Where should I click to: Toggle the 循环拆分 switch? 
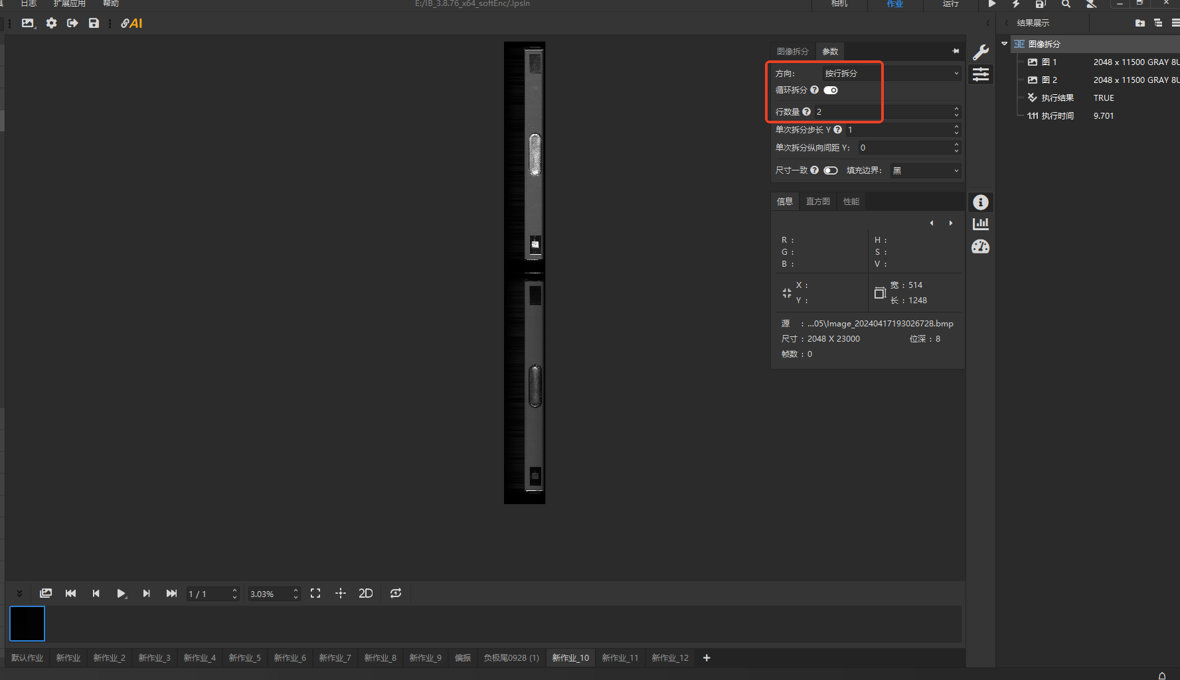[831, 90]
